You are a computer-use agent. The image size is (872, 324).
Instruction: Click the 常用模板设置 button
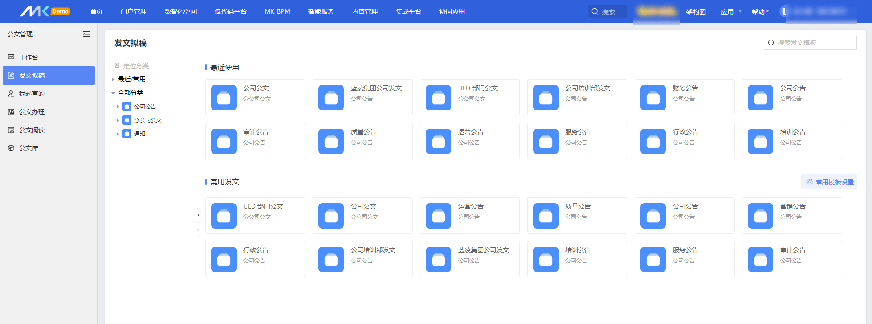tap(829, 182)
